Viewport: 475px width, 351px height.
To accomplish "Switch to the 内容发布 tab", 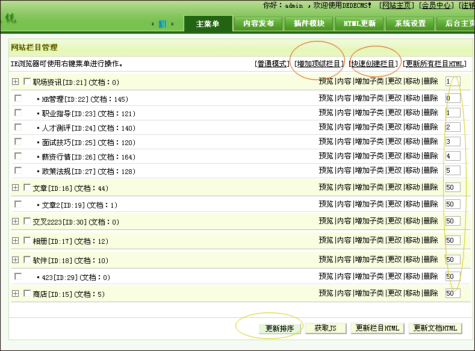I will point(258,24).
